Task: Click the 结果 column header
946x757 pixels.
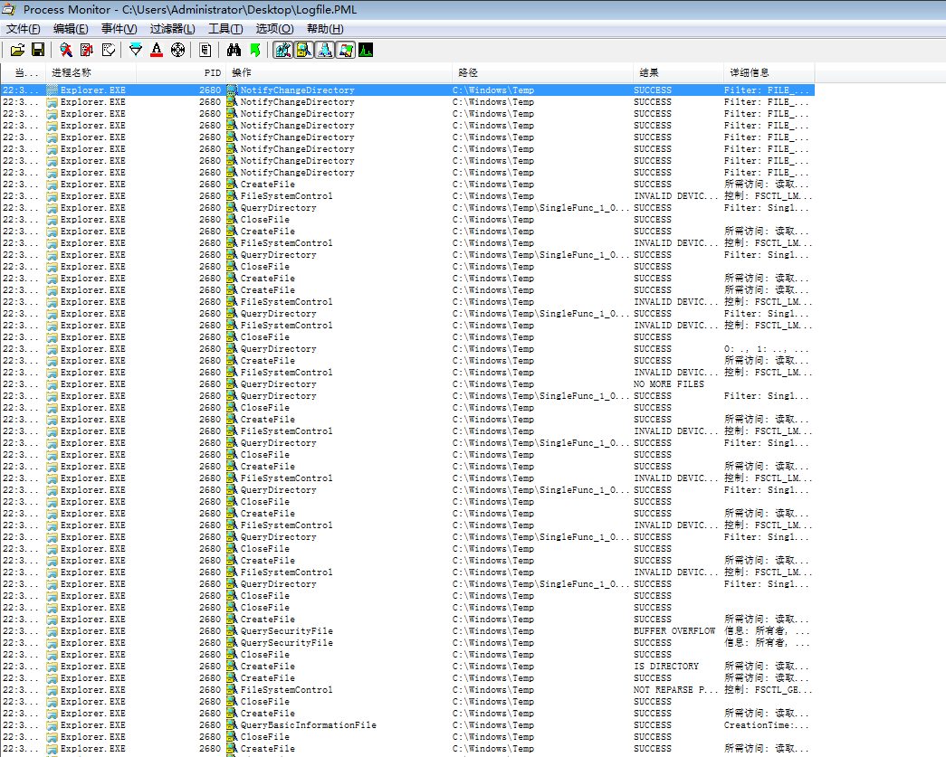Action: [x=678, y=73]
